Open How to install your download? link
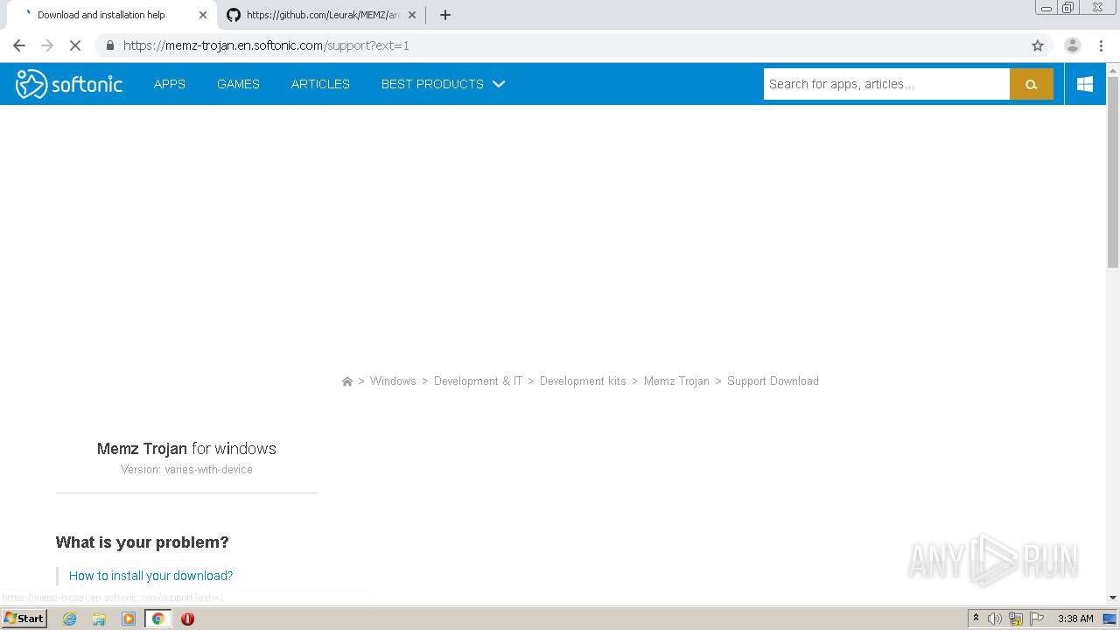The height and width of the screenshot is (630, 1120). [150, 576]
